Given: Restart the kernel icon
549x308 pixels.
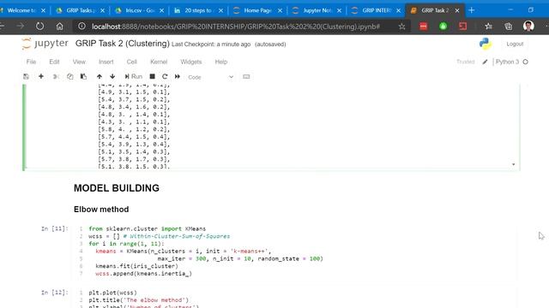Looking at the screenshot, I should [165, 76].
